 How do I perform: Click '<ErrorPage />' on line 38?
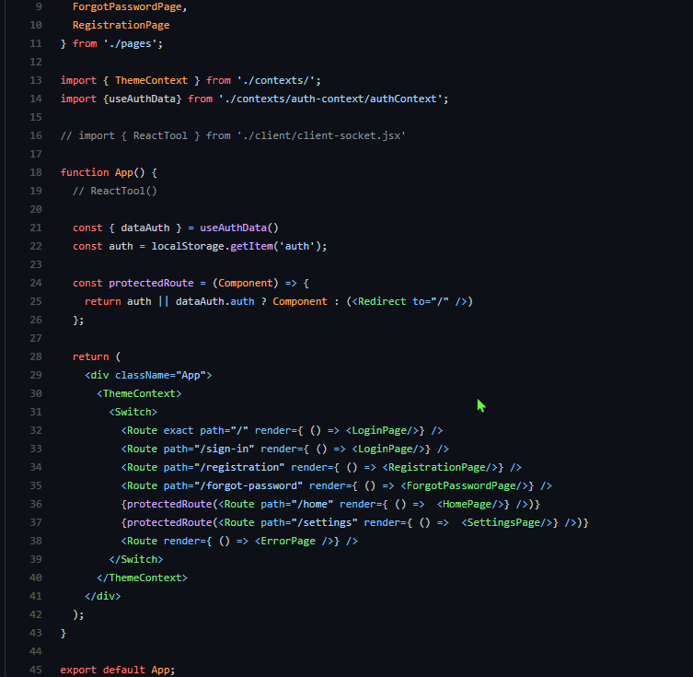[294, 542]
